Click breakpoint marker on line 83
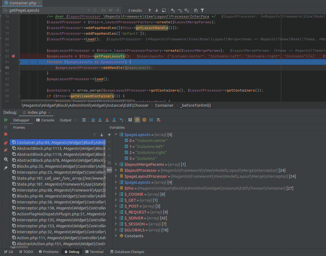 tap(13, 56)
